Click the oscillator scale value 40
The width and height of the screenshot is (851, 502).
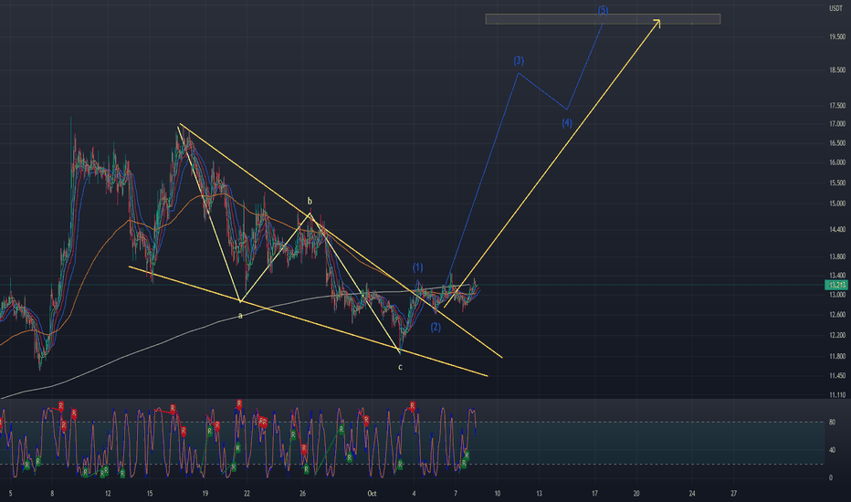click(832, 451)
